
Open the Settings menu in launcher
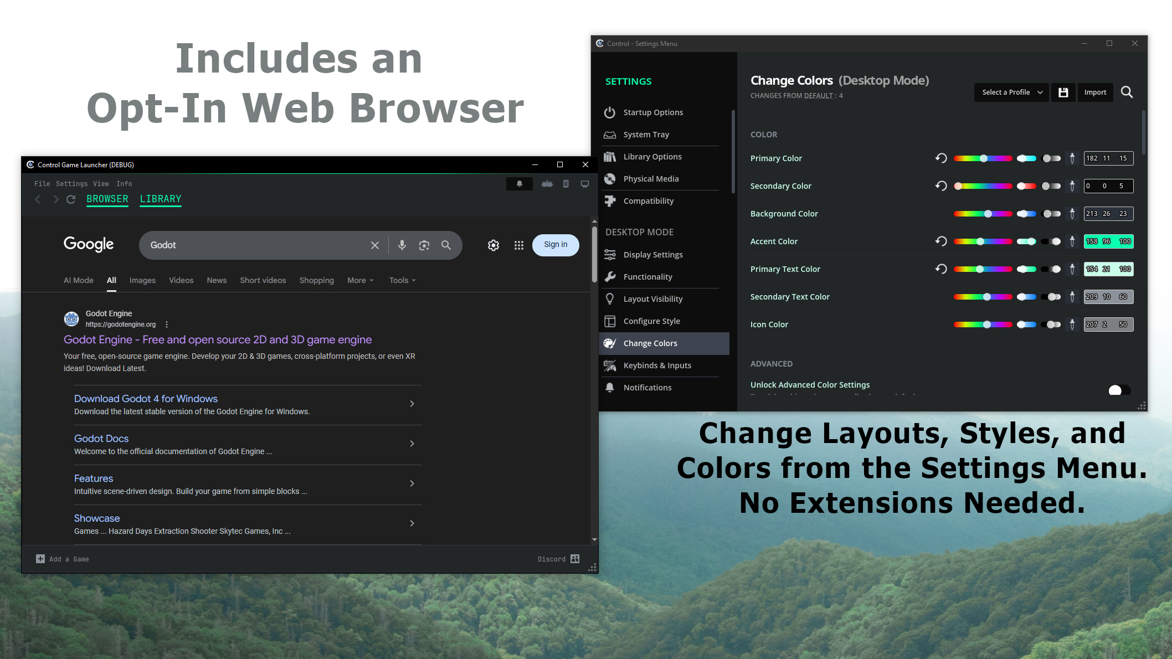pyautogui.click(x=71, y=184)
